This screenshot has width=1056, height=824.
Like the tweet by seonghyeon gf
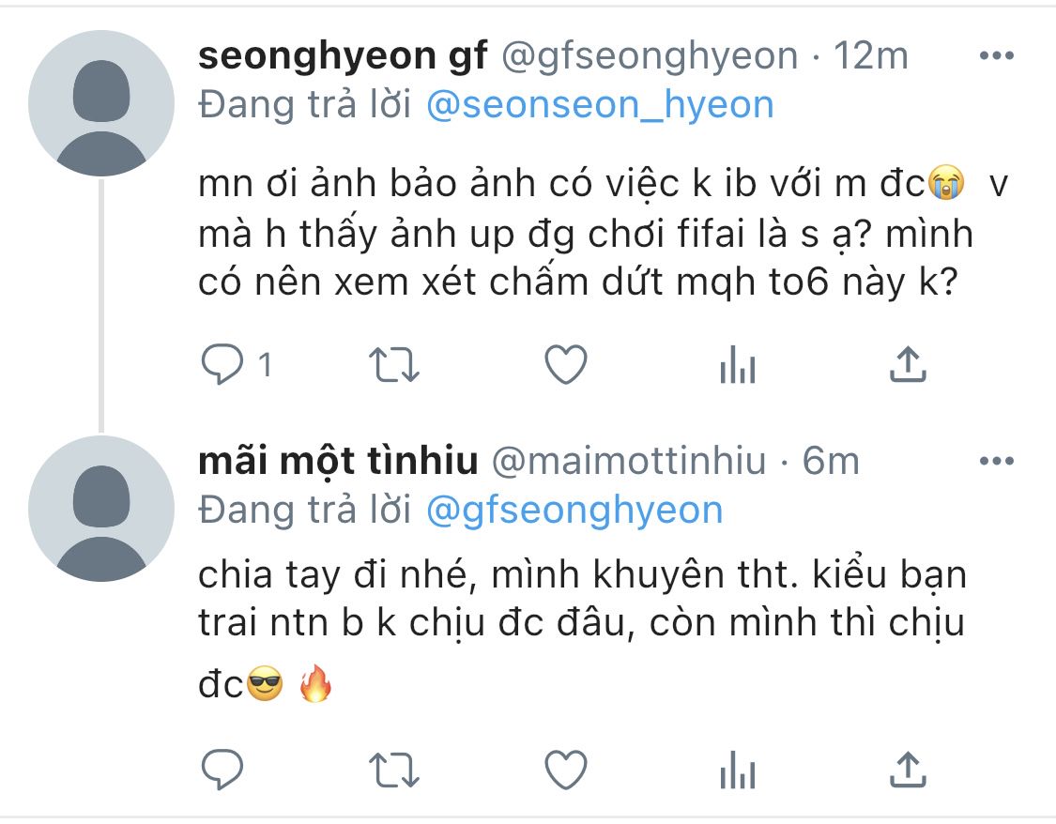tap(566, 365)
